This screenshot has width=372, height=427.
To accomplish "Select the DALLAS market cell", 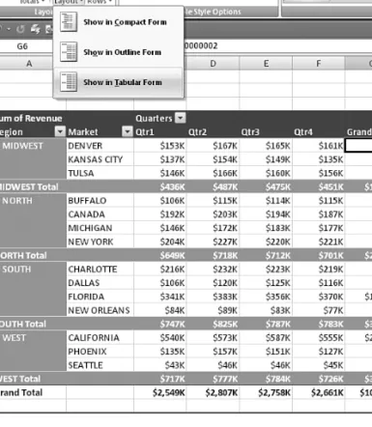I will point(100,283).
